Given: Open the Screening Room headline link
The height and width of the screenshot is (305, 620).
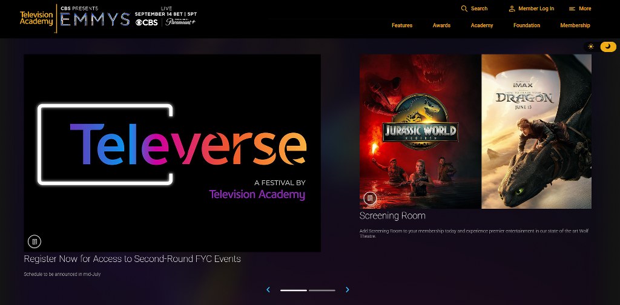Looking at the screenshot, I should coord(392,215).
